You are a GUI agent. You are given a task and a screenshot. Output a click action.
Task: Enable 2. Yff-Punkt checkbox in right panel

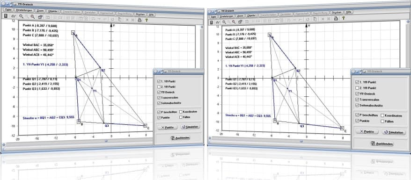point(357,88)
